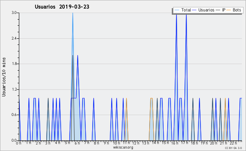Click the '6 h' x-axis label
246x151 pixels.
[x=77, y=143]
